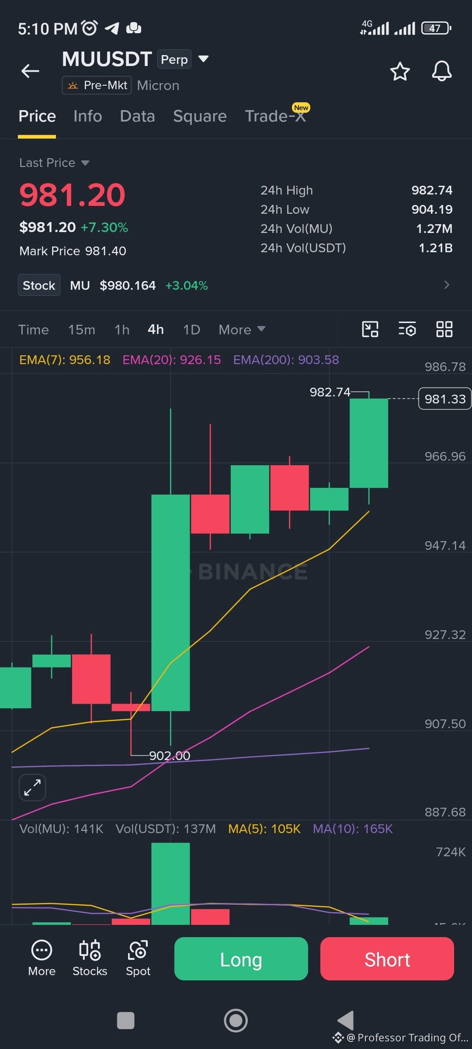This screenshot has width=472, height=1049.
Task: Tap the Android recent apps square button
Action: click(x=126, y=1021)
